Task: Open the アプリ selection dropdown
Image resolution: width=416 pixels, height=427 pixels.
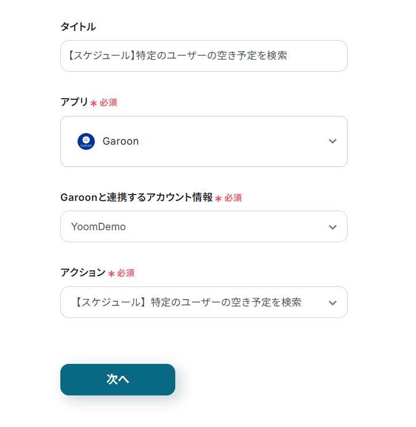Action: tap(203, 141)
